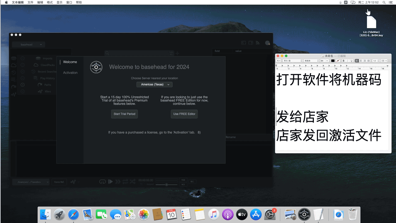
Task: Open search filter options icon in basehead
Action: click(x=171, y=53)
